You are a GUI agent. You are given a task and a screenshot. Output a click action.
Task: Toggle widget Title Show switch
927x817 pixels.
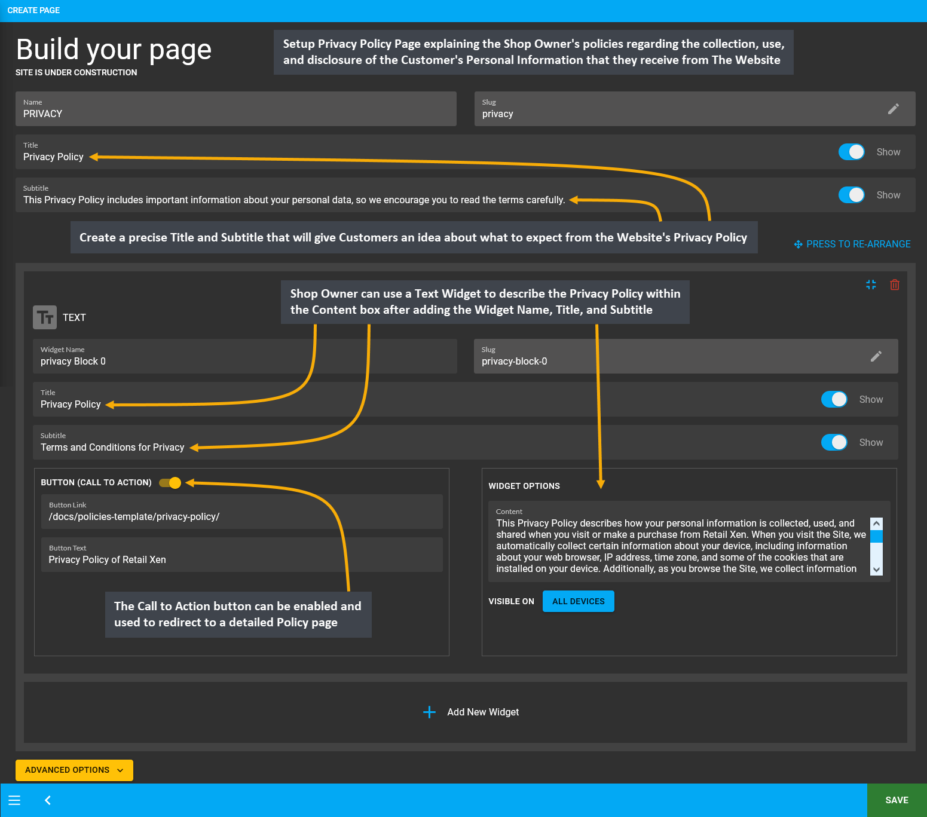834,399
